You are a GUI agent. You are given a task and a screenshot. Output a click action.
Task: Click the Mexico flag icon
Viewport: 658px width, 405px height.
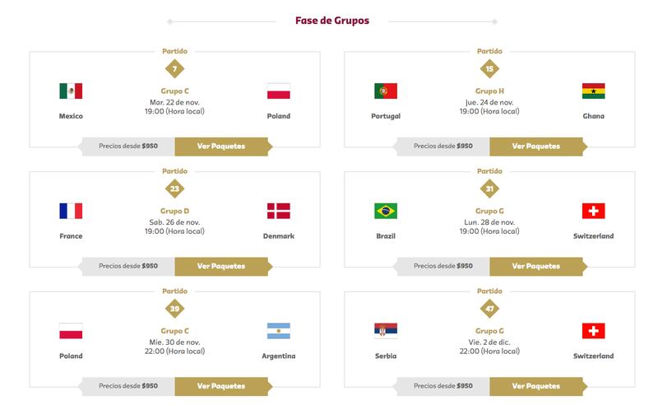pyautogui.click(x=71, y=91)
